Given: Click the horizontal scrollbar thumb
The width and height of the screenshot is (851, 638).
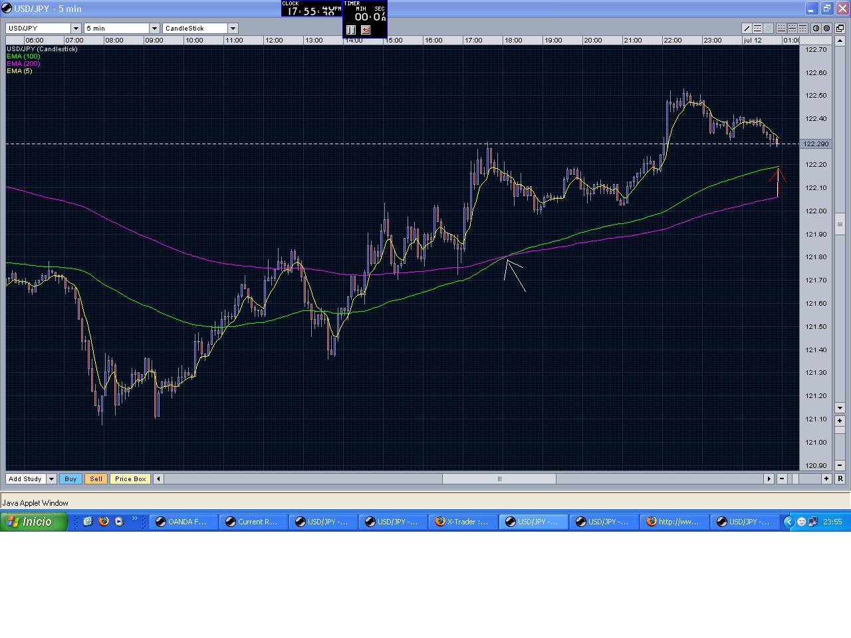Looking at the screenshot, I should [499, 478].
